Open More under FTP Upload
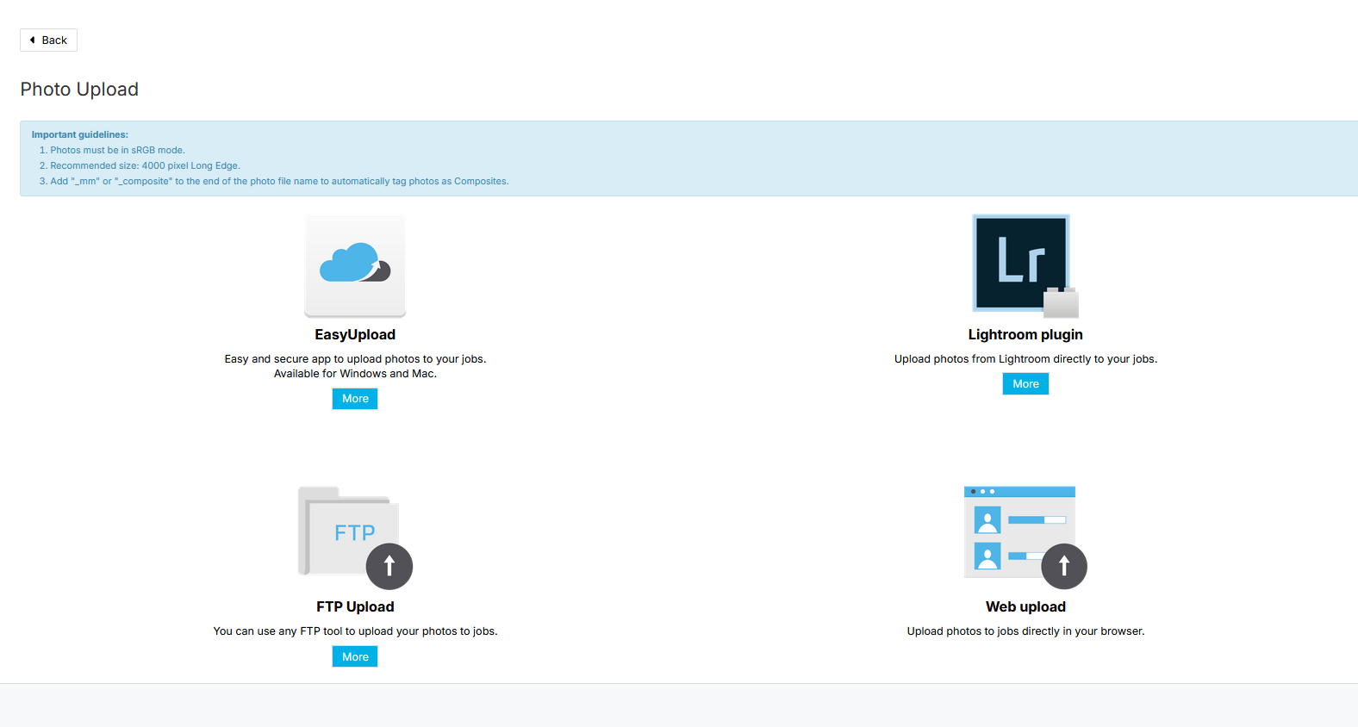 click(355, 656)
